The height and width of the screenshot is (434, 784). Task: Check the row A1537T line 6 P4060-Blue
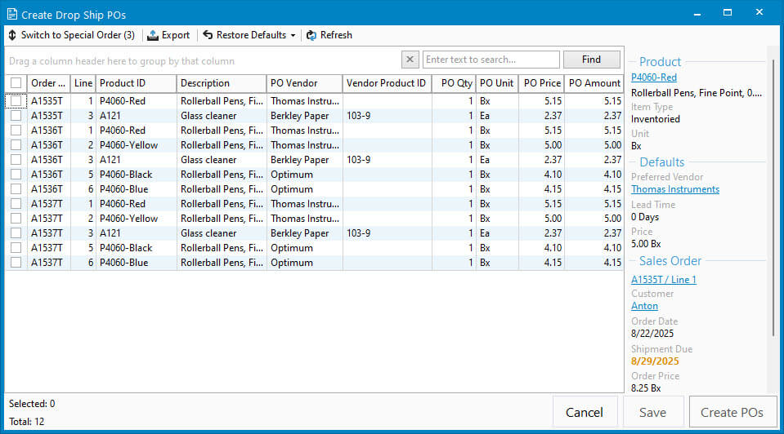(x=16, y=263)
